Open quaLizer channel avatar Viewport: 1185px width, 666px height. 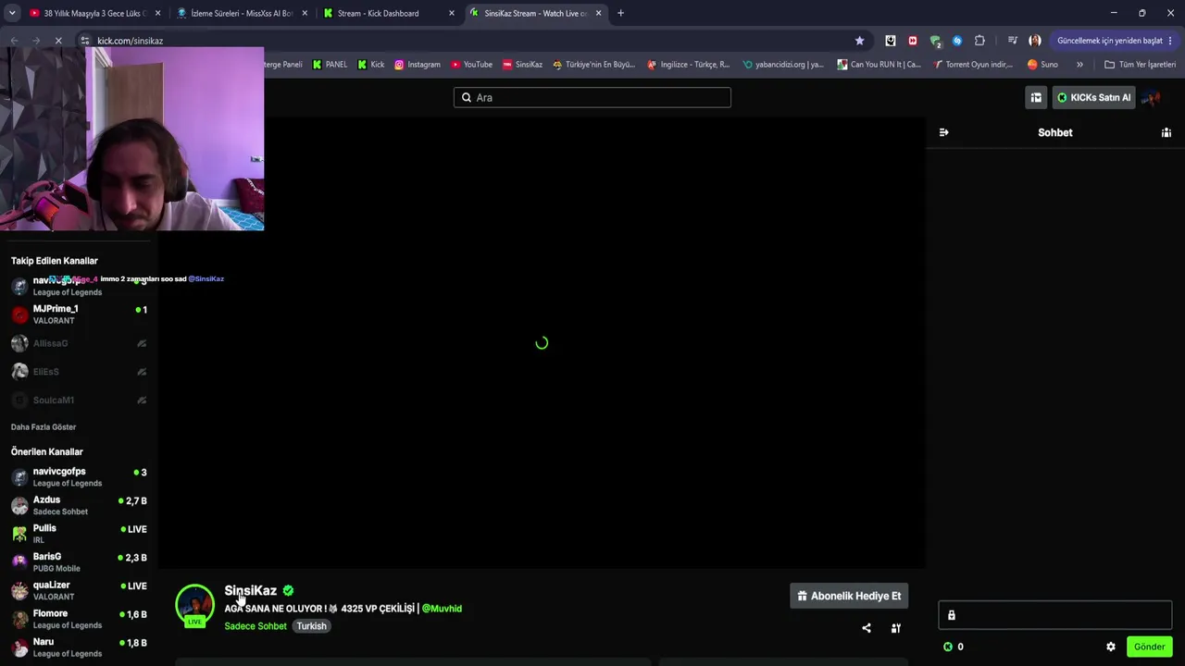point(19,590)
